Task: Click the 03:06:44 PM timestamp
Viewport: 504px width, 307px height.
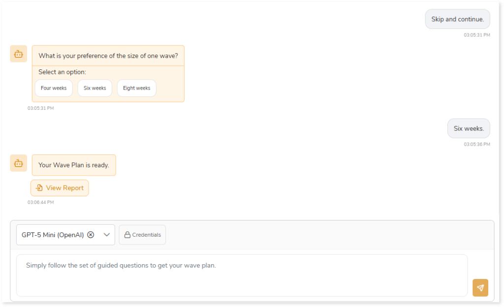Action: click(x=41, y=202)
